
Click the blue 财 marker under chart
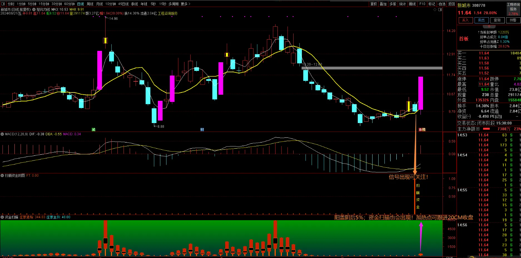[202, 129]
